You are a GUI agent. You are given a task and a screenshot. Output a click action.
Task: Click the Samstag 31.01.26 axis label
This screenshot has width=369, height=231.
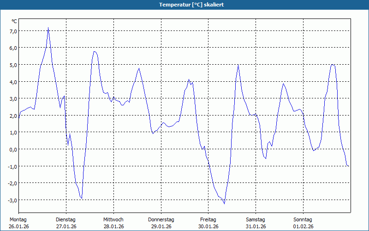256,223
